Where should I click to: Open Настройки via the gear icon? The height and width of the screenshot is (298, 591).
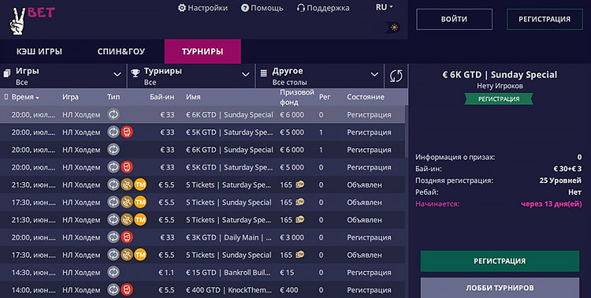pos(182,8)
